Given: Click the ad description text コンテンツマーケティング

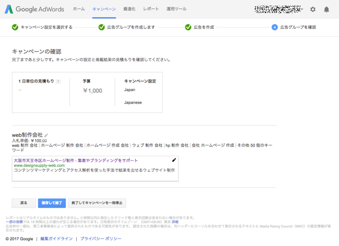Looking at the screenshot, I should [x=94, y=170].
